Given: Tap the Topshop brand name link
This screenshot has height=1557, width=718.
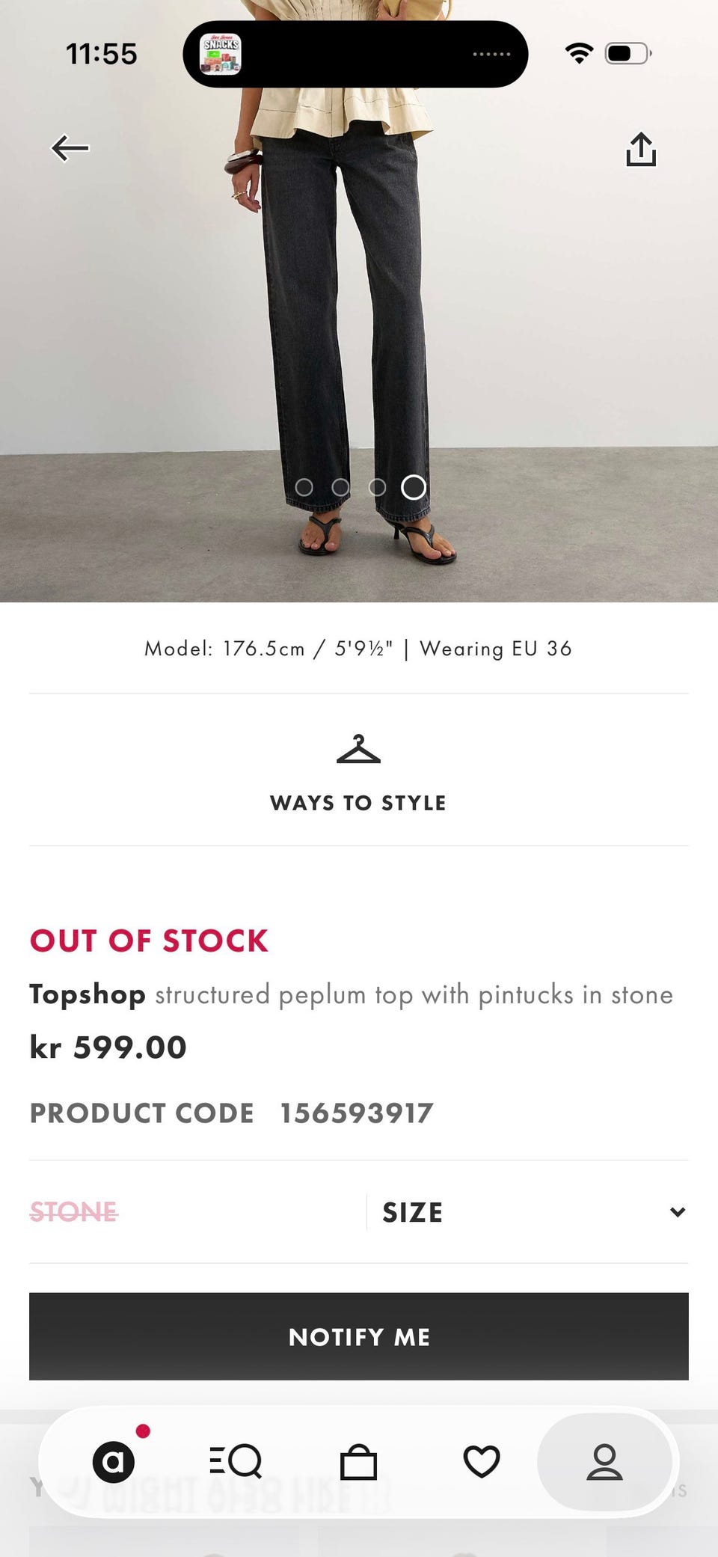Looking at the screenshot, I should (88, 994).
